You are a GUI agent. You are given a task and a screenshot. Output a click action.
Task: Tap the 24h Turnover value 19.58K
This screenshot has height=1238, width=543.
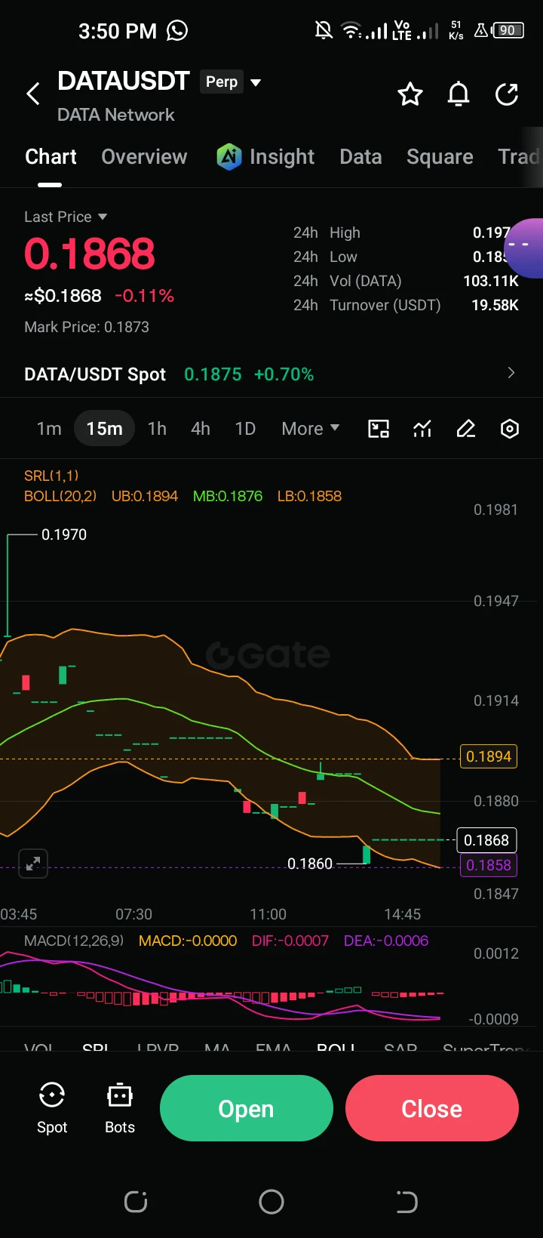coord(495,305)
